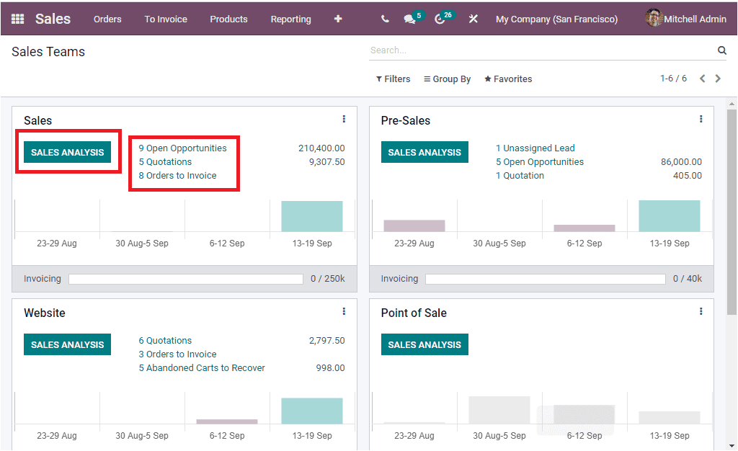Open the three-dot menu on the Website card
Viewport: 738px width, 451px height.
344,311
